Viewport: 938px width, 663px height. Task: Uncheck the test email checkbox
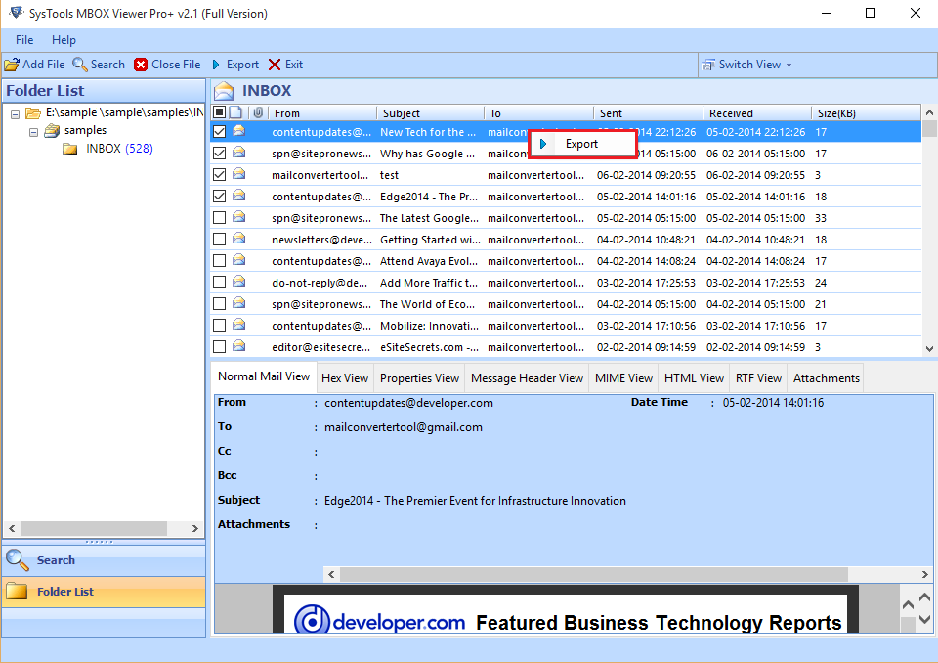pos(220,174)
